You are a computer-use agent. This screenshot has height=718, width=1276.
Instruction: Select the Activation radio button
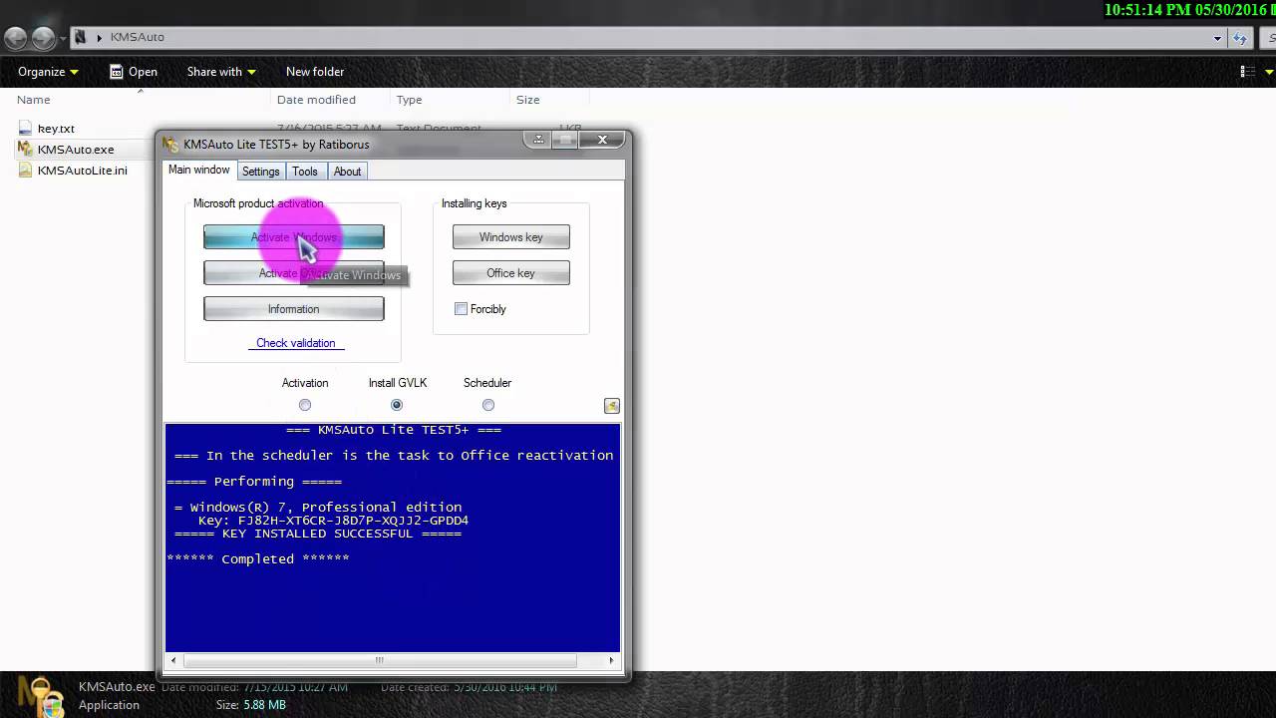pos(305,405)
